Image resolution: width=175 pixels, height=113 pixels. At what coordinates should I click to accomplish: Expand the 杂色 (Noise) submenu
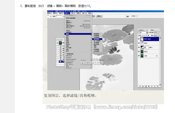[x=78, y=50]
